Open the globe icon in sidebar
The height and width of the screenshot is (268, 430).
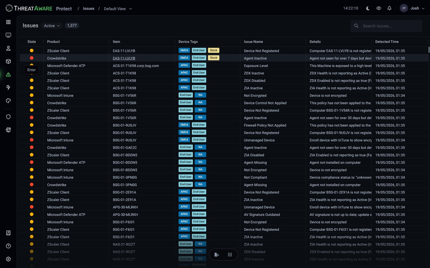pyautogui.click(x=8, y=130)
